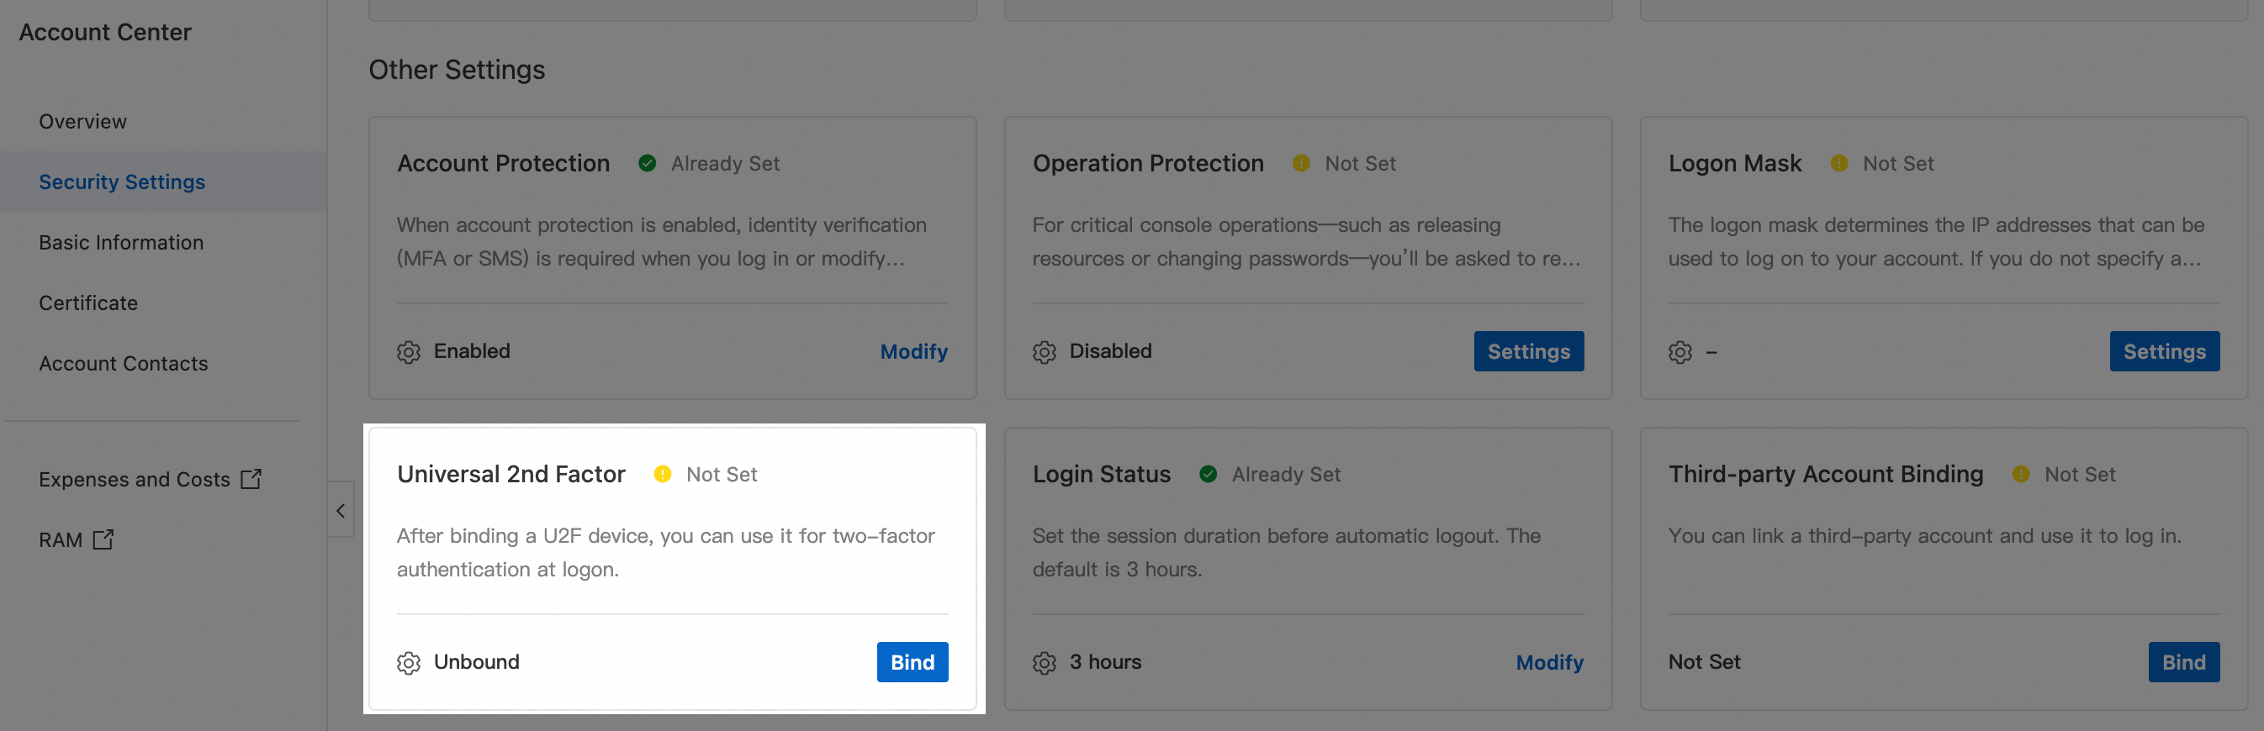Click the gear icon beside Unbound

coord(408,663)
